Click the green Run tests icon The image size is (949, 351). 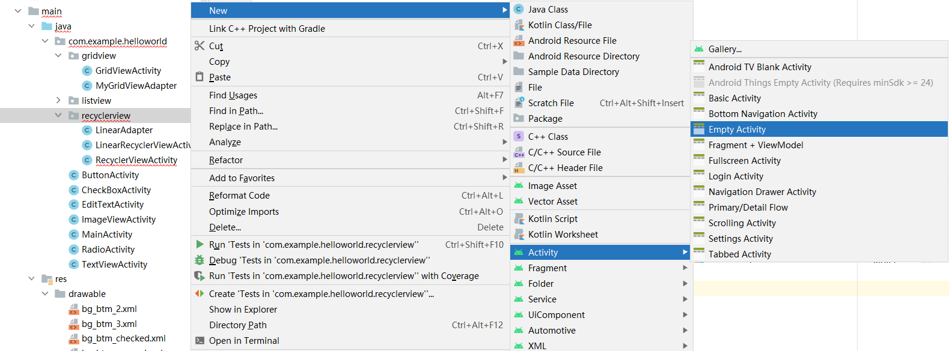200,244
